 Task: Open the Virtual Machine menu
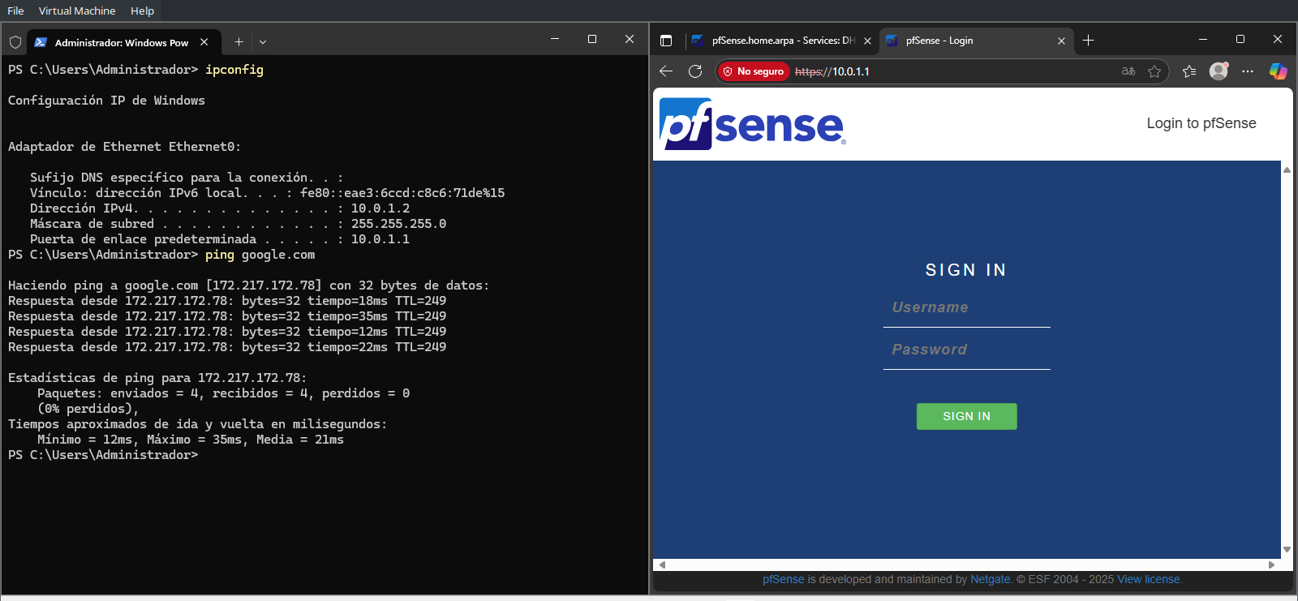[77, 11]
